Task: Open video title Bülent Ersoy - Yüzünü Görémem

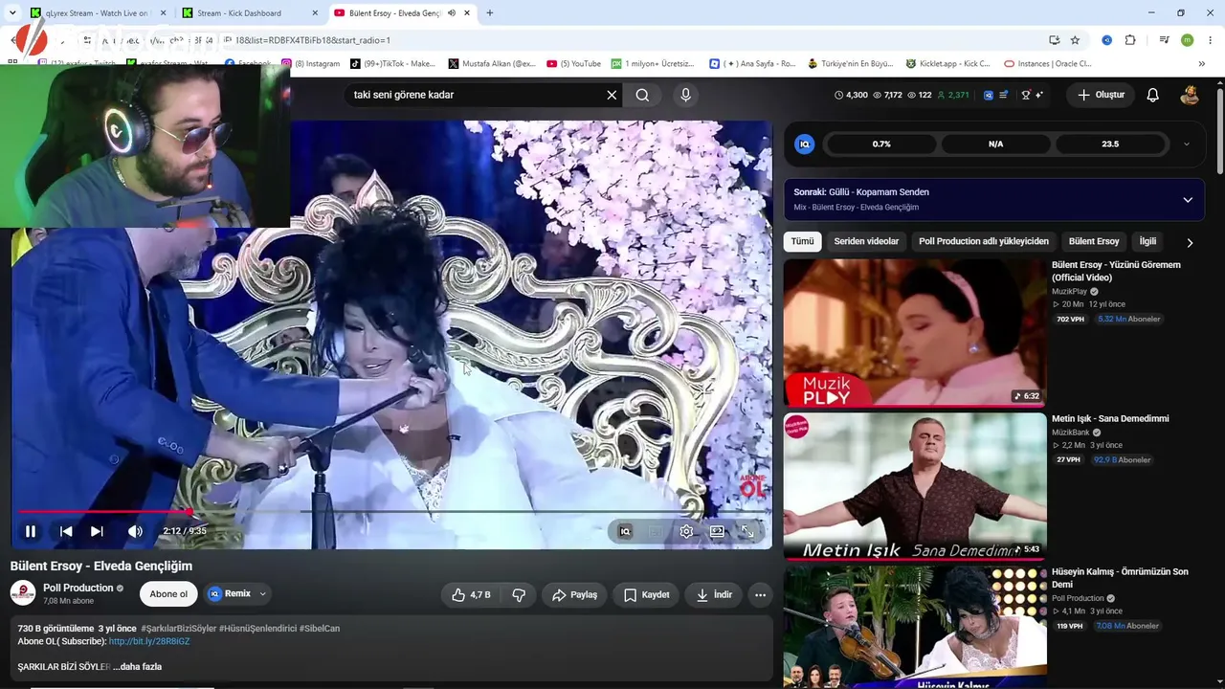Action: pos(1116,271)
